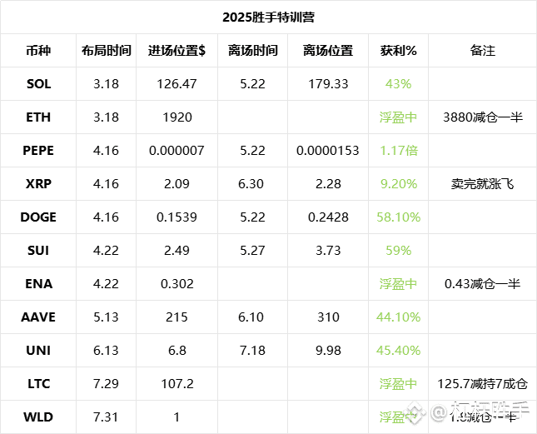Select DOGE exit price 0.2428
The width and height of the screenshot is (537, 434).
[x=328, y=217]
